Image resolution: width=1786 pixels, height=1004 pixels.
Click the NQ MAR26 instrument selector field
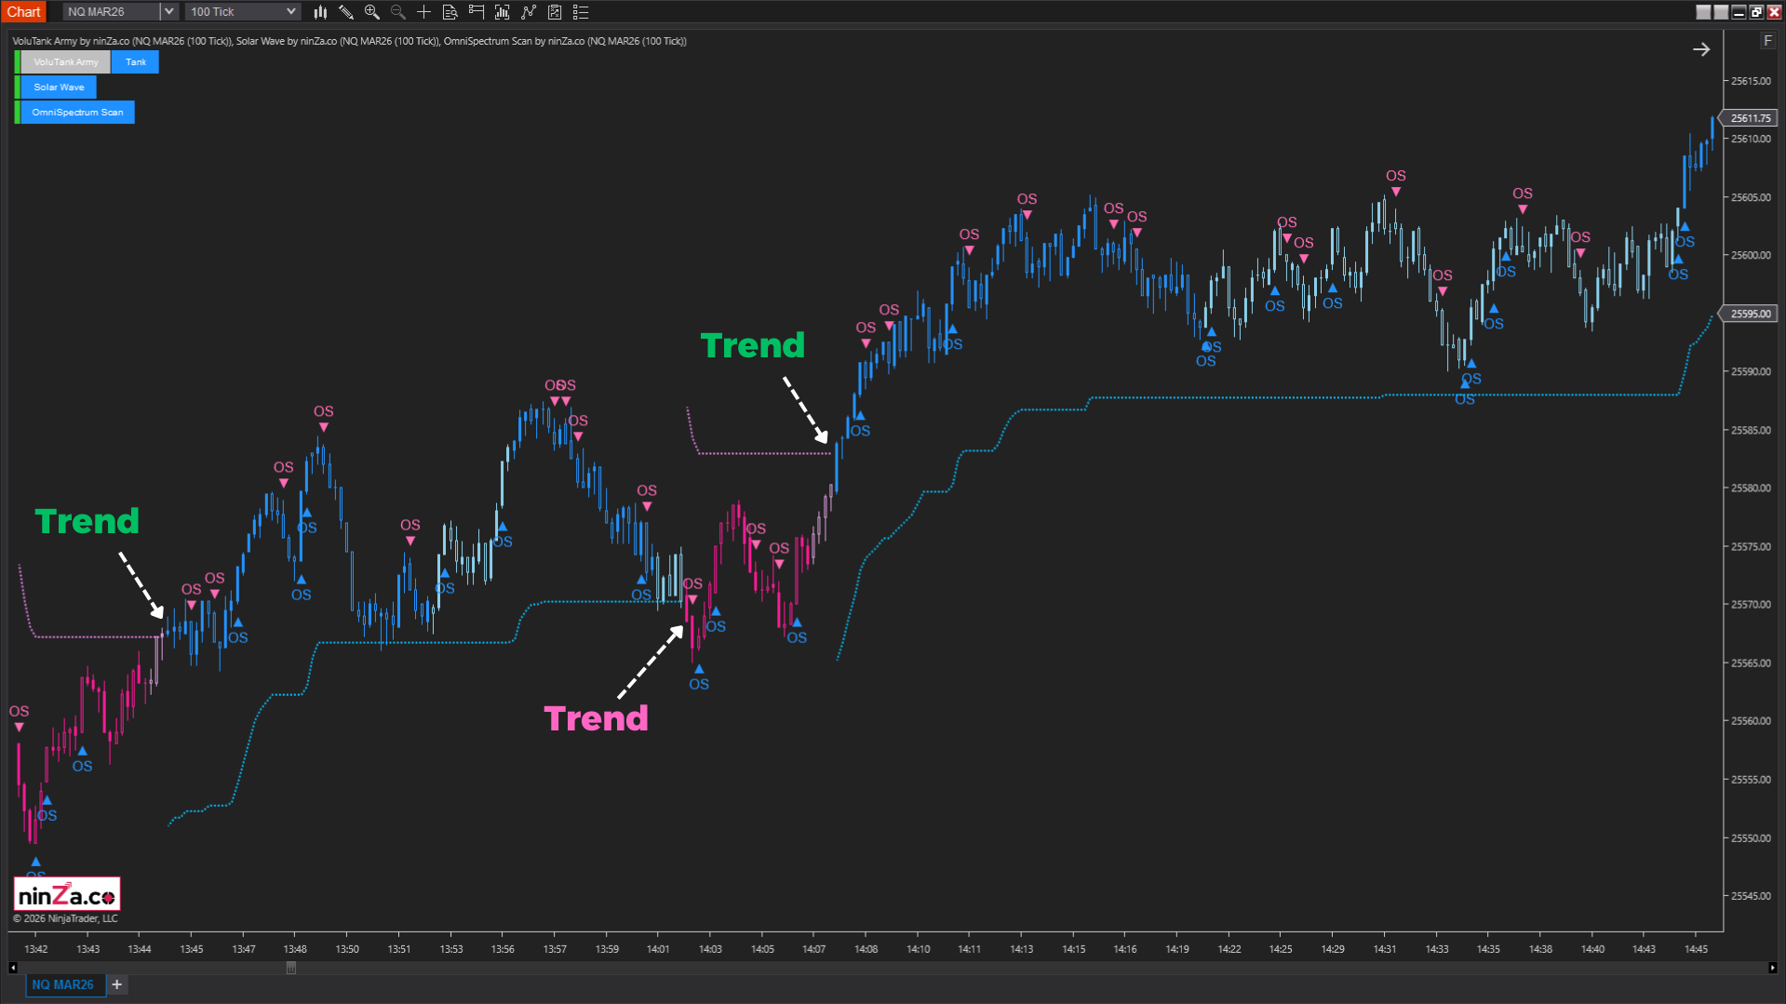coord(111,12)
